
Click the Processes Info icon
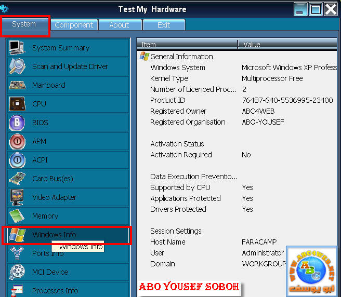(x=17, y=291)
